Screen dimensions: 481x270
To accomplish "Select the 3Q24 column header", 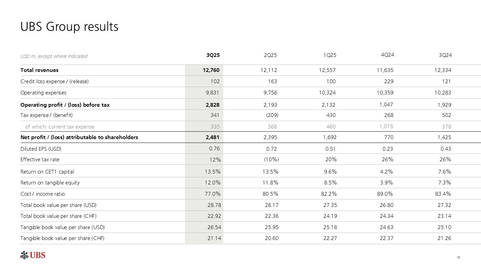I will pos(445,55).
